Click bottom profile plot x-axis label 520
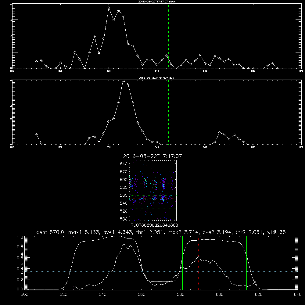This screenshot has height=305, width=305. pyautogui.click(x=63, y=295)
